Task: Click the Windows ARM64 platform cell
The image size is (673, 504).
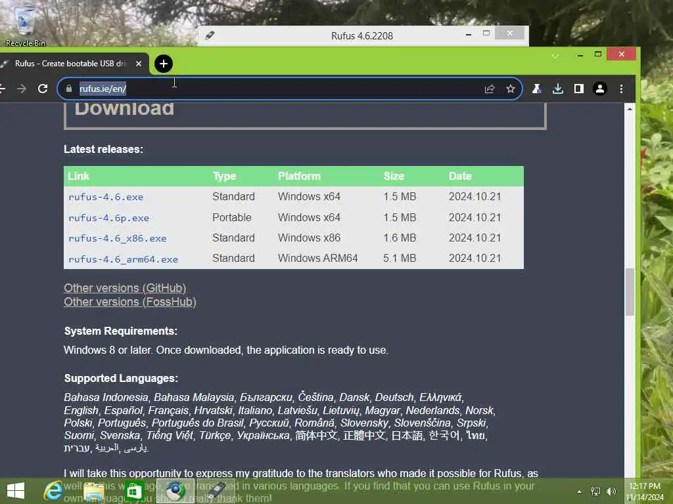Action: (317, 258)
